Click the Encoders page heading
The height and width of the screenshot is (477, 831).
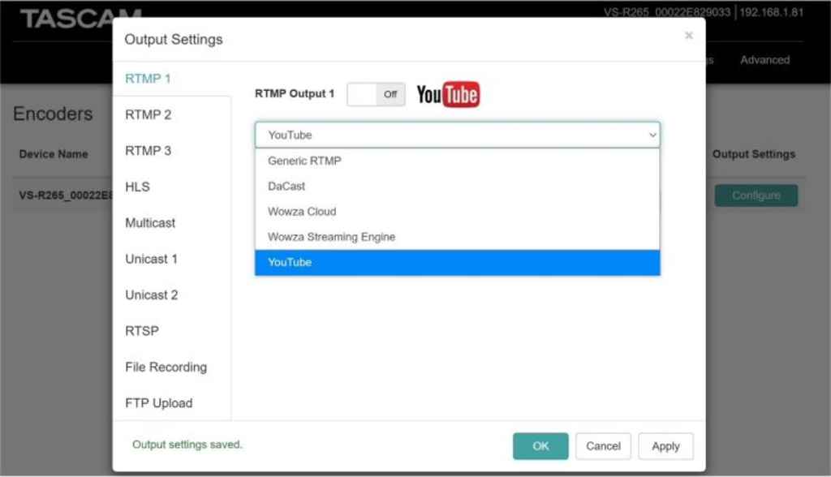click(x=53, y=114)
